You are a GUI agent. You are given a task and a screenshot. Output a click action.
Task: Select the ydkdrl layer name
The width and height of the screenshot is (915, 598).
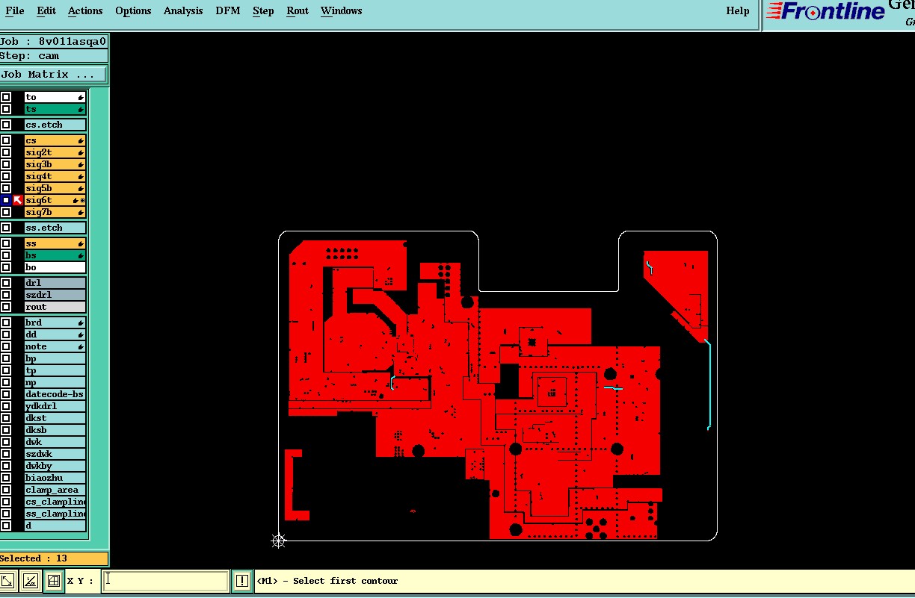click(55, 406)
